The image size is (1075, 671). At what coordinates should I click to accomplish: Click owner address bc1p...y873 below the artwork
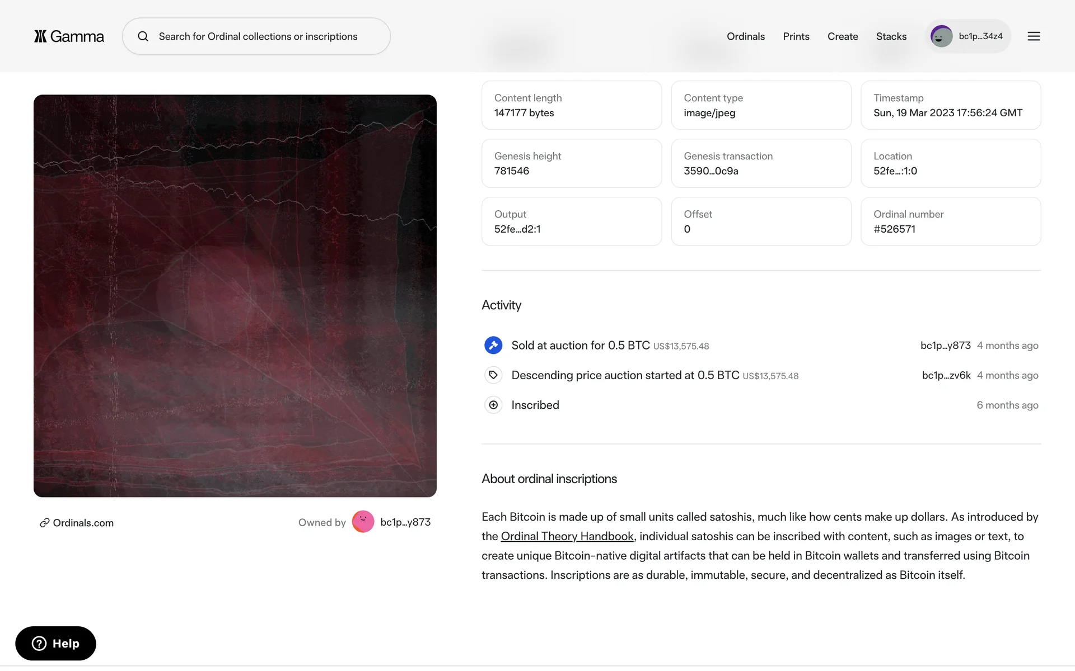click(x=405, y=522)
